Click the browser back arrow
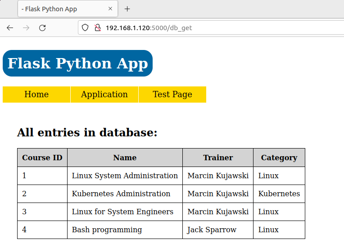 [x=10, y=28]
